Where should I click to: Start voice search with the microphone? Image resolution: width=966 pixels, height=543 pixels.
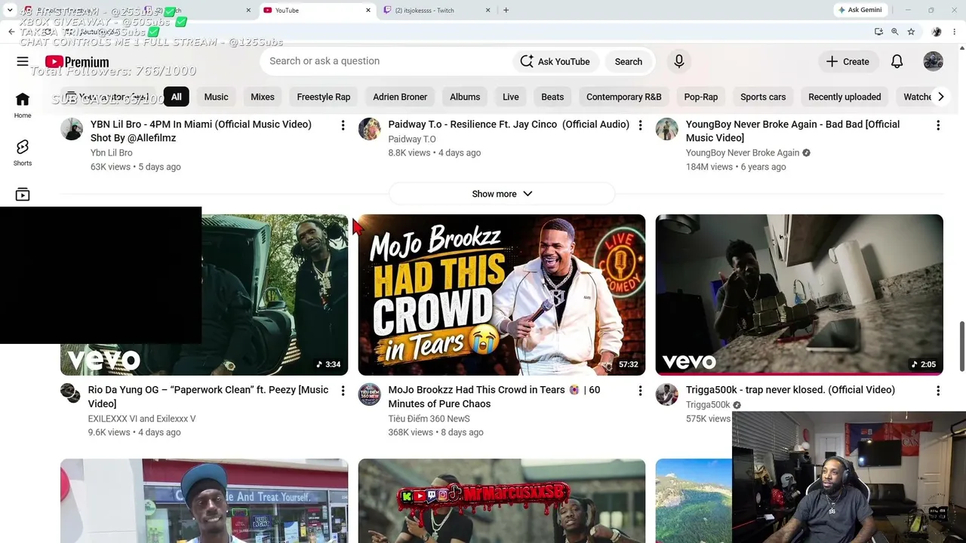(x=679, y=62)
